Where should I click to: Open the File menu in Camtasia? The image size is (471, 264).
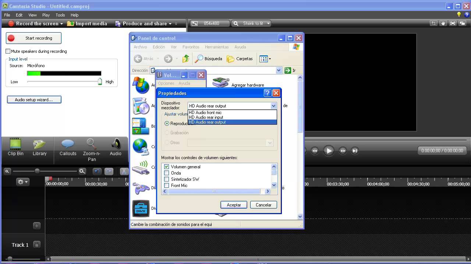click(x=7, y=15)
